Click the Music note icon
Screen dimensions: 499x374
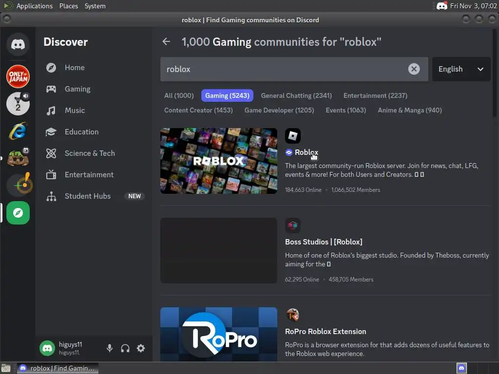point(51,111)
